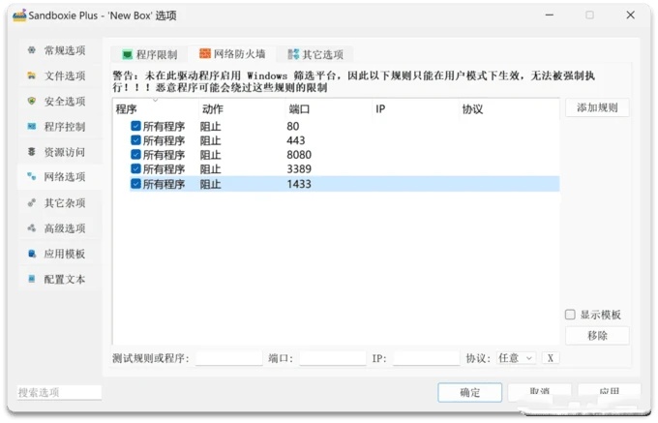
Task: Uncheck the rule for port 443
Action: 135,140
